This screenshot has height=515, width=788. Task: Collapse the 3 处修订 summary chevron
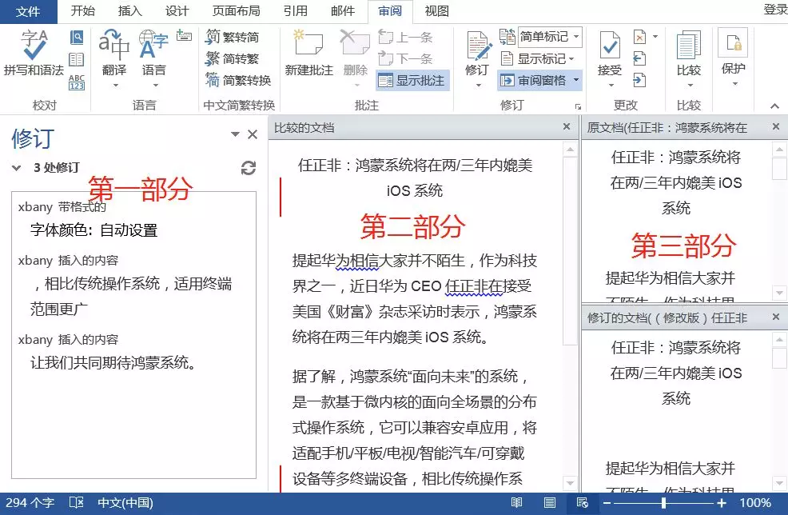(x=16, y=167)
